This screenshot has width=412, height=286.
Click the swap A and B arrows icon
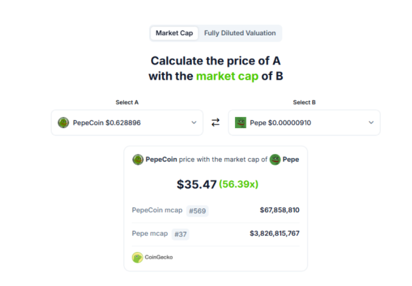click(x=215, y=123)
